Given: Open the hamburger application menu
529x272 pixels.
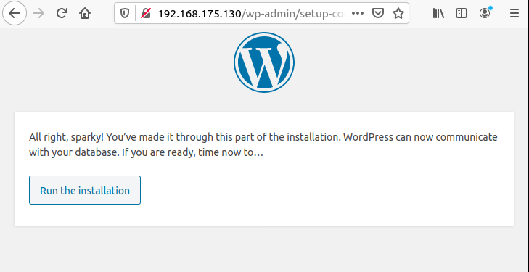Looking at the screenshot, I should (x=514, y=13).
